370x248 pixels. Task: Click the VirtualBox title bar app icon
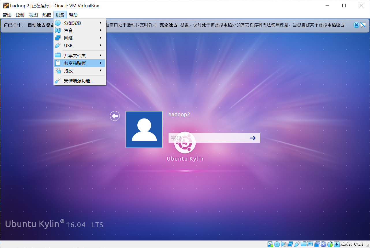click(5, 5)
